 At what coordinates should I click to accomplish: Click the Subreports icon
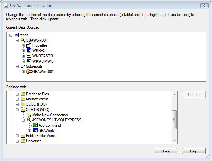pyautogui.click(x=23, y=66)
